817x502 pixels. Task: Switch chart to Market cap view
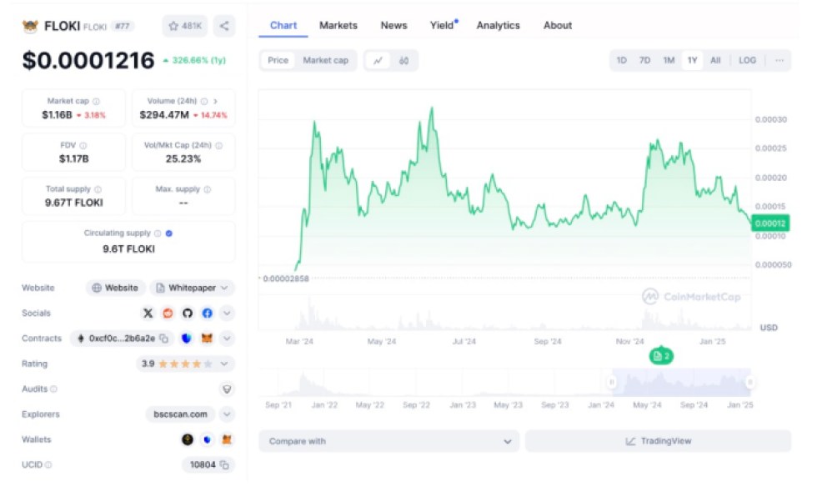(x=325, y=60)
